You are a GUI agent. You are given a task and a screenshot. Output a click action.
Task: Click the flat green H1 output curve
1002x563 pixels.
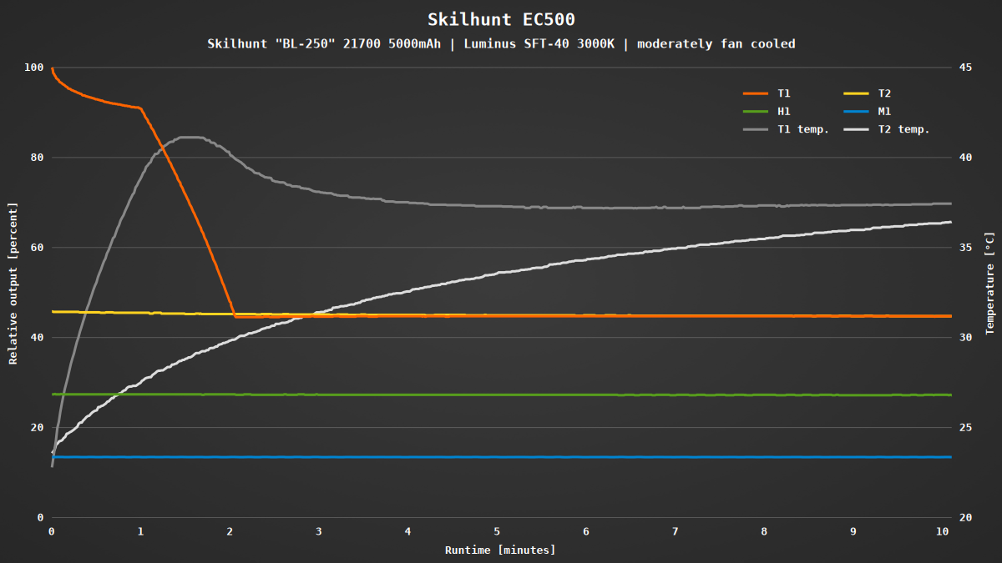(x=501, y=395)
